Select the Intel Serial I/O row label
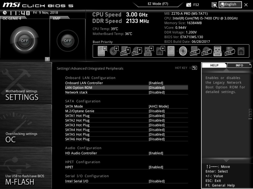 click(77, 181)
